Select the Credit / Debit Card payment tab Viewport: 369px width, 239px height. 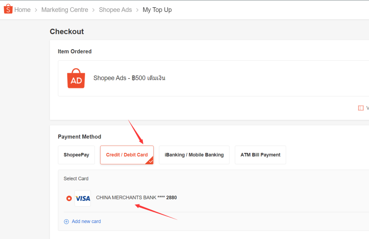(x=127, y=155)
